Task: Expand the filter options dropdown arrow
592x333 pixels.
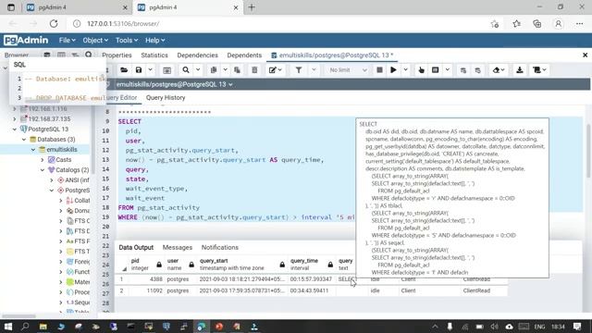Action: tap(314, 70)
